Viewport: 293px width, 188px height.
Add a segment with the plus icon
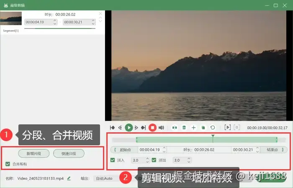click(193, 128)
